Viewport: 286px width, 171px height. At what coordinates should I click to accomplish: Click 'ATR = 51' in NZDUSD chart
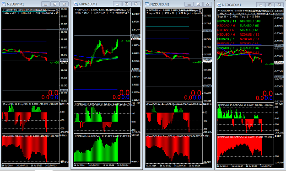coord(169,13)
